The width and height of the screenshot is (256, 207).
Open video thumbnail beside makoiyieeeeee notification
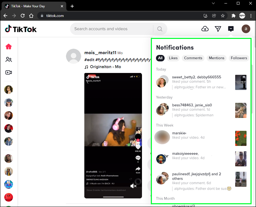click(241, 159)
